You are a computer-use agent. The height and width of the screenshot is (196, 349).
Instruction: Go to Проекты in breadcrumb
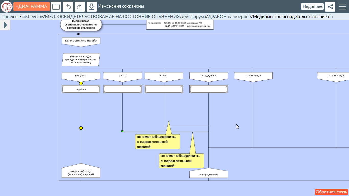tap(10, 17)
